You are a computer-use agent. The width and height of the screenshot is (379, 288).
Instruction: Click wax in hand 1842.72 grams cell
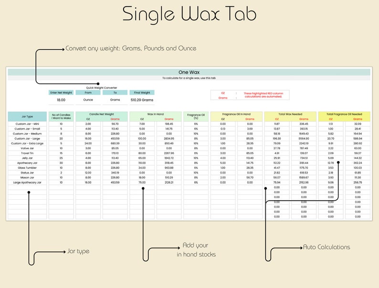[169, 158]
